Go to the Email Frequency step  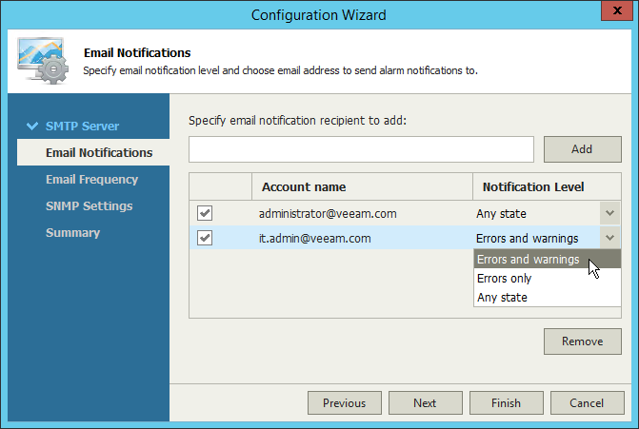coord(91,179)
